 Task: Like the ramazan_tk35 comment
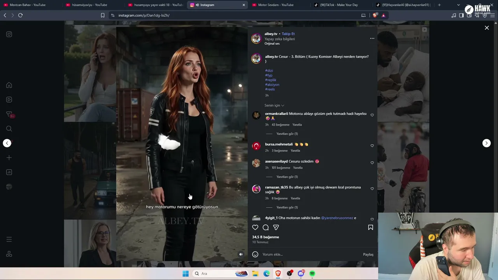pos(372,189)
